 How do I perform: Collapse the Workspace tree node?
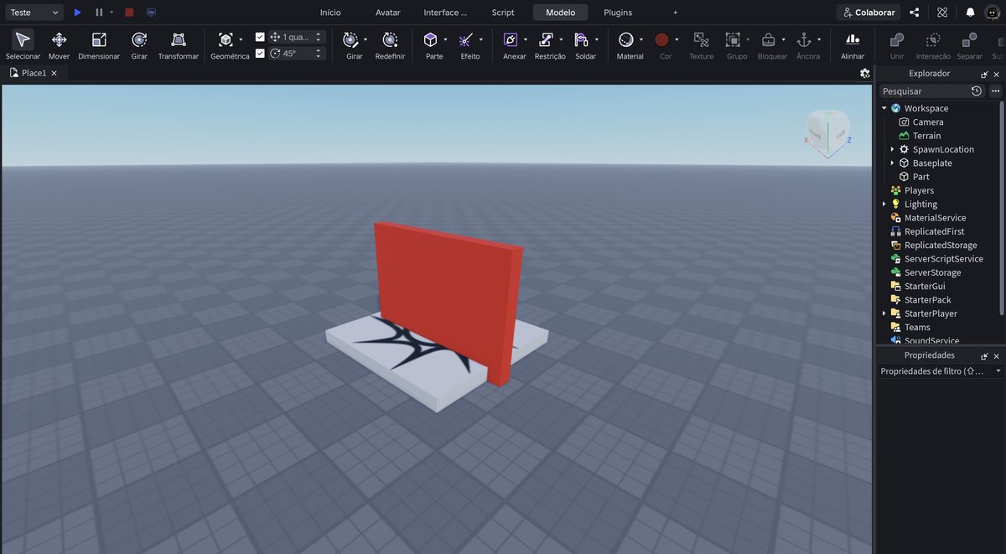884,108
